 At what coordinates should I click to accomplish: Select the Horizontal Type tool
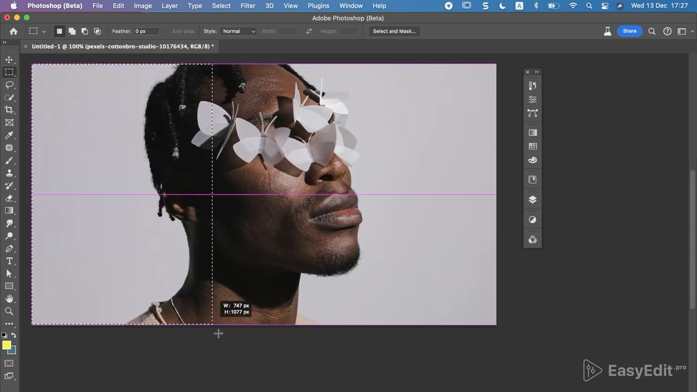pyautogui.click(x=9, y=261)
